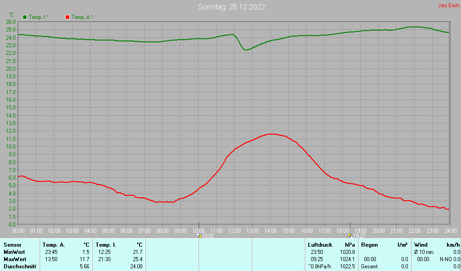Select the Luftdruck table header
Screen dimensions: 461x271
[320, 245]
